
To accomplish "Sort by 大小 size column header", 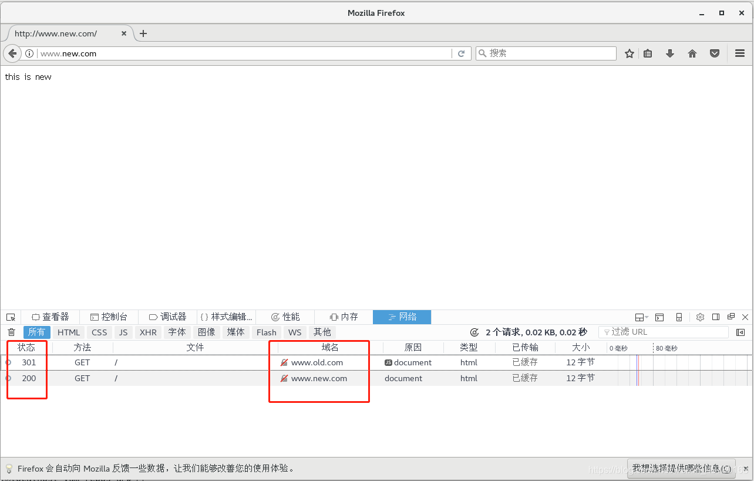I will coord(581,348).
